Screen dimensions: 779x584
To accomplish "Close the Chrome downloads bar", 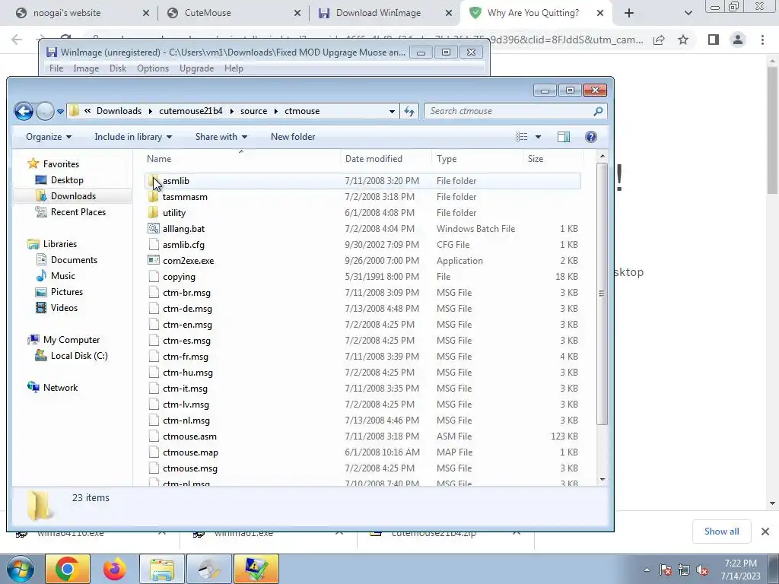I will point(765,532).
